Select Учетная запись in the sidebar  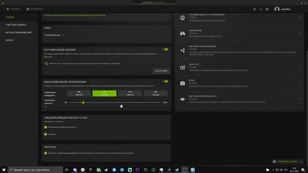click(x=16, y=25)
